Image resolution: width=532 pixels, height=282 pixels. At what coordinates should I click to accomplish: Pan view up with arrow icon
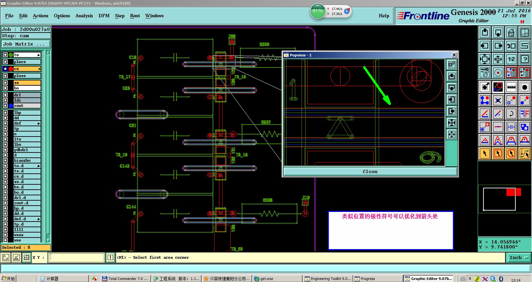click(x=485, y=33)
